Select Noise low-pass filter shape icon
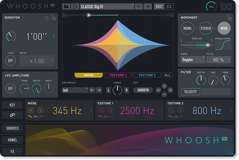Screen dimensions: 239x160 coord(30,116)
